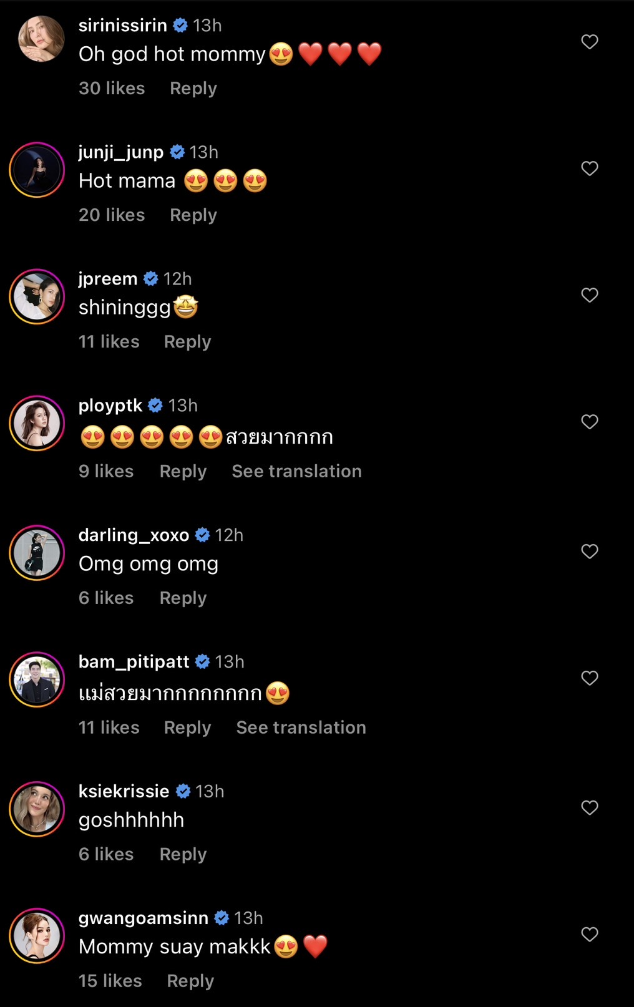Reply to ksiekrissie's comment
This screenshot has height=1007, width=634.
pyautogui.click(x=183, y=855)
